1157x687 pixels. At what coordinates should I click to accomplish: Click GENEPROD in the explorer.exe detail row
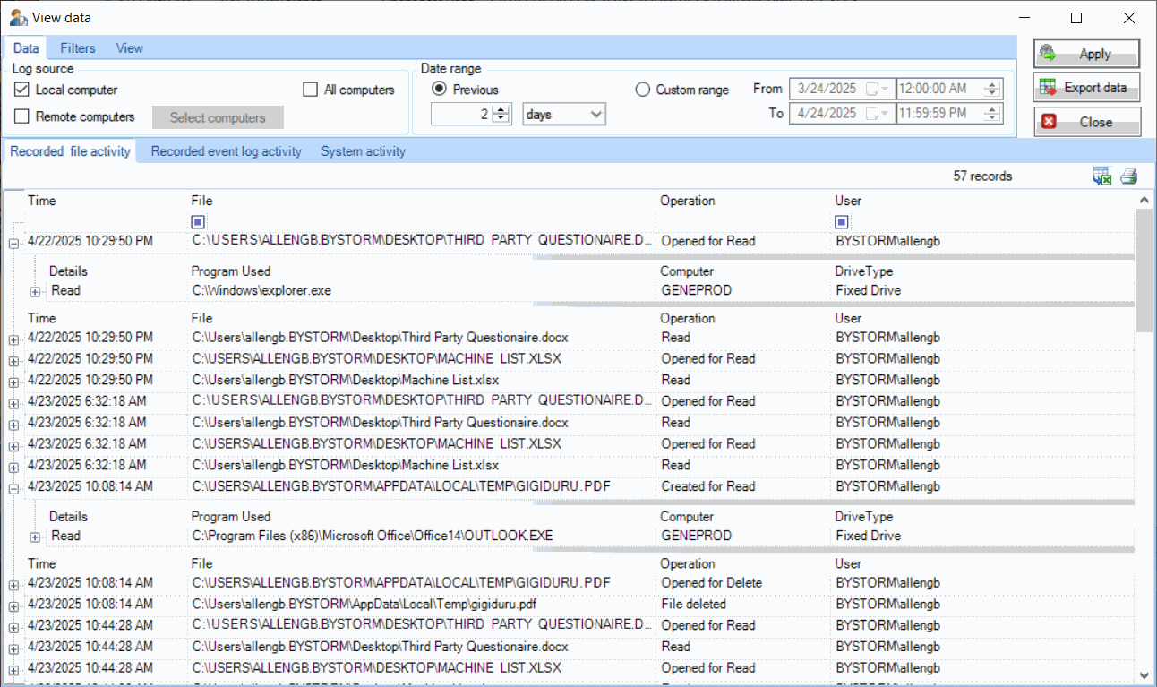coord(696,290)
